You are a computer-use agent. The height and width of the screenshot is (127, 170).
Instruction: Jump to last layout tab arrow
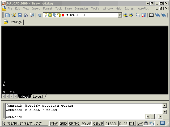tap(15, 96)
